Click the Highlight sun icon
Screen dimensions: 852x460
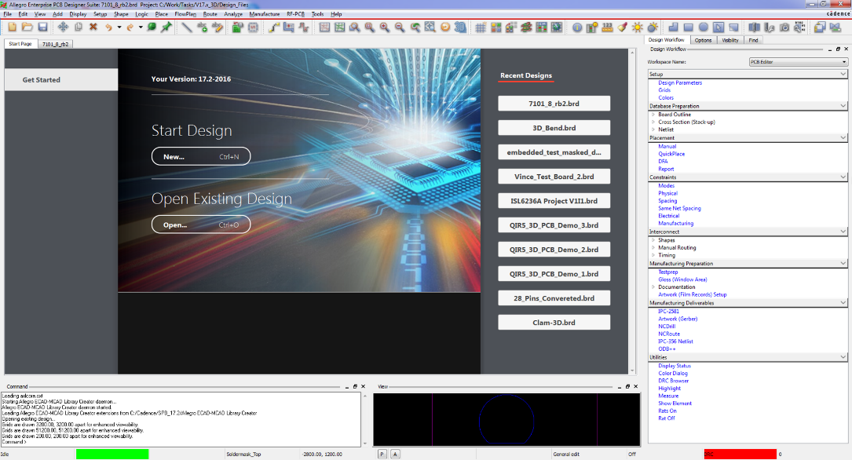638,27
